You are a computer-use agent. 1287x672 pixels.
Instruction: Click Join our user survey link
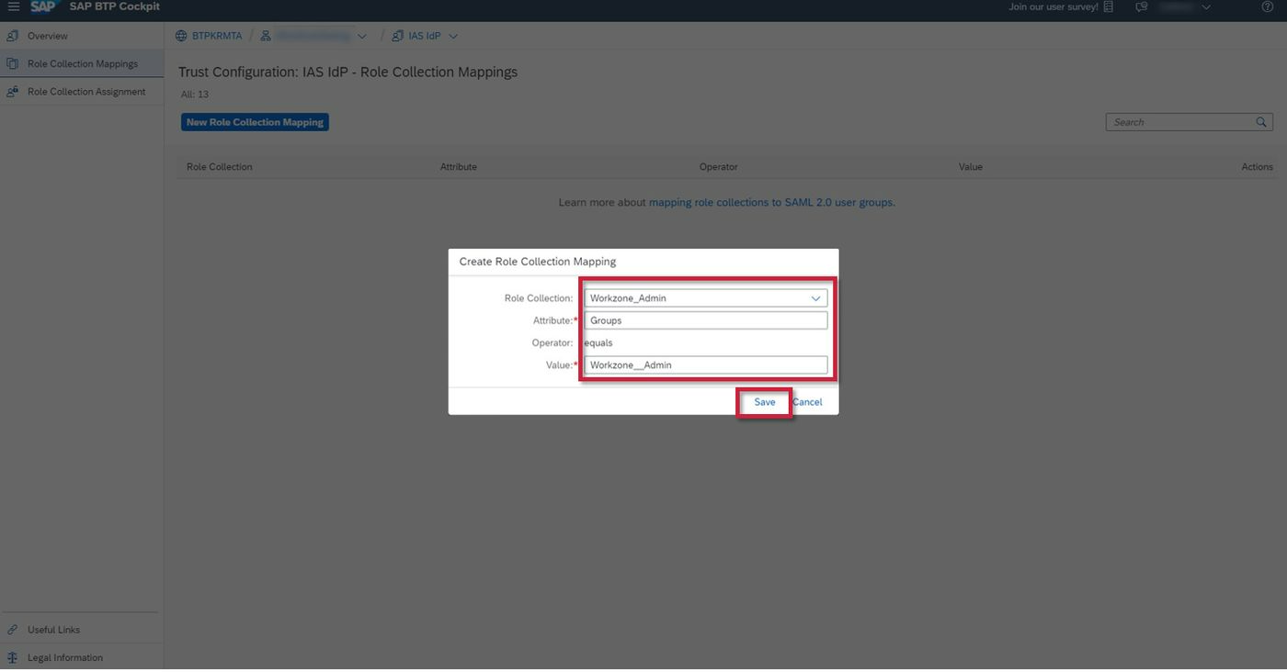(x=1054, y=7)
